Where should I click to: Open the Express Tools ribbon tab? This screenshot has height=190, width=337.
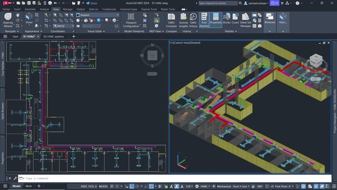(149, 9)
